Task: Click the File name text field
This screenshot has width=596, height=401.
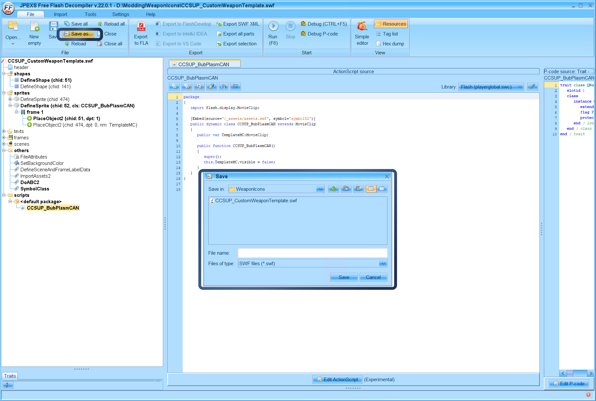Action: tap(312, 253)
